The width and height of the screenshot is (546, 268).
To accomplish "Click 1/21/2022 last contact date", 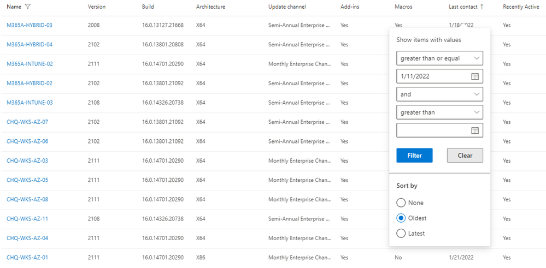I will click(461, 258).
